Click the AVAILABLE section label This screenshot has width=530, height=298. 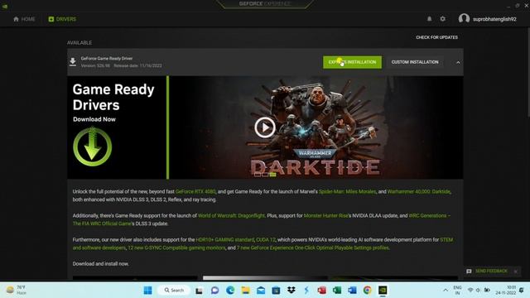pos(79,42)
